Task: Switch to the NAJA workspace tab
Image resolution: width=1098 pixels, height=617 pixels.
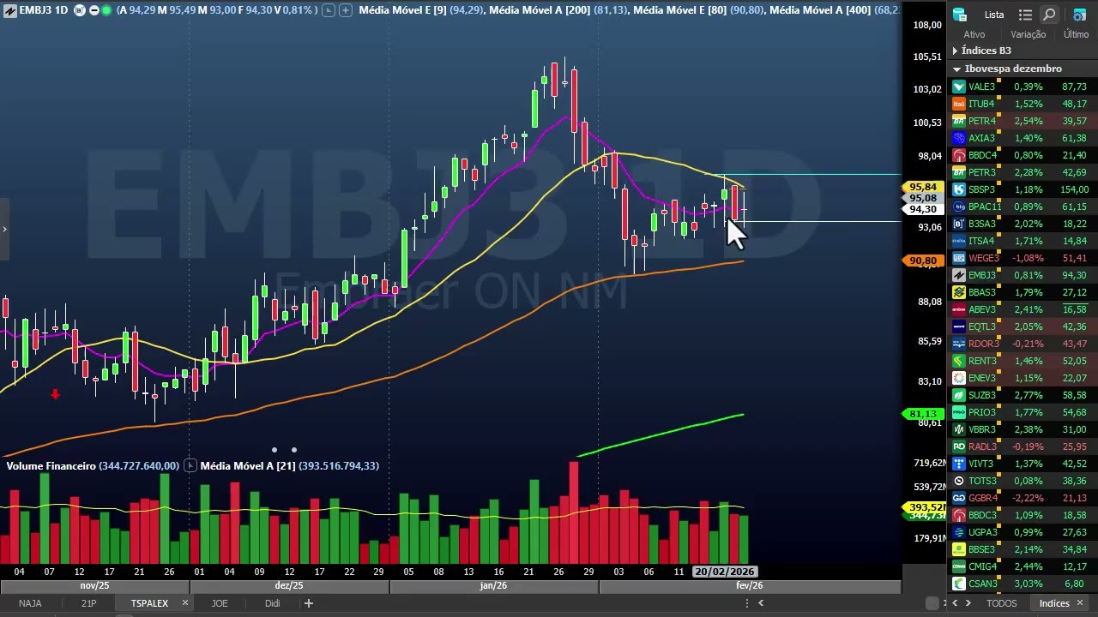Action: click(30, 603)
